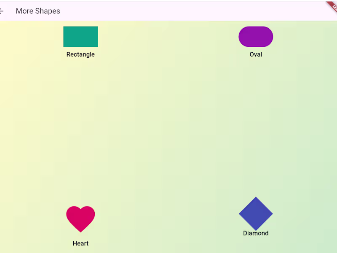The width and height of the screenshot is (337, 253).
Task: Click the center of the Diamond
Action: (x=256, y=214)
